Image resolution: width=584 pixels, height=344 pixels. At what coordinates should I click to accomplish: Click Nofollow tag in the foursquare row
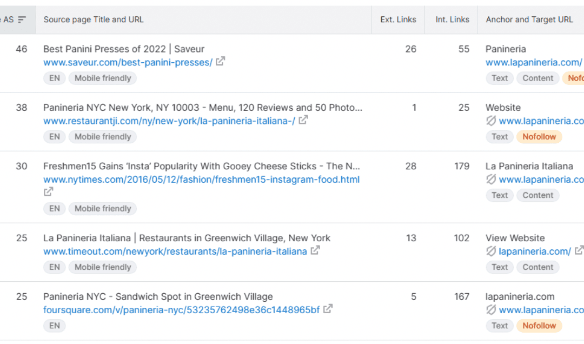[539, 326]
